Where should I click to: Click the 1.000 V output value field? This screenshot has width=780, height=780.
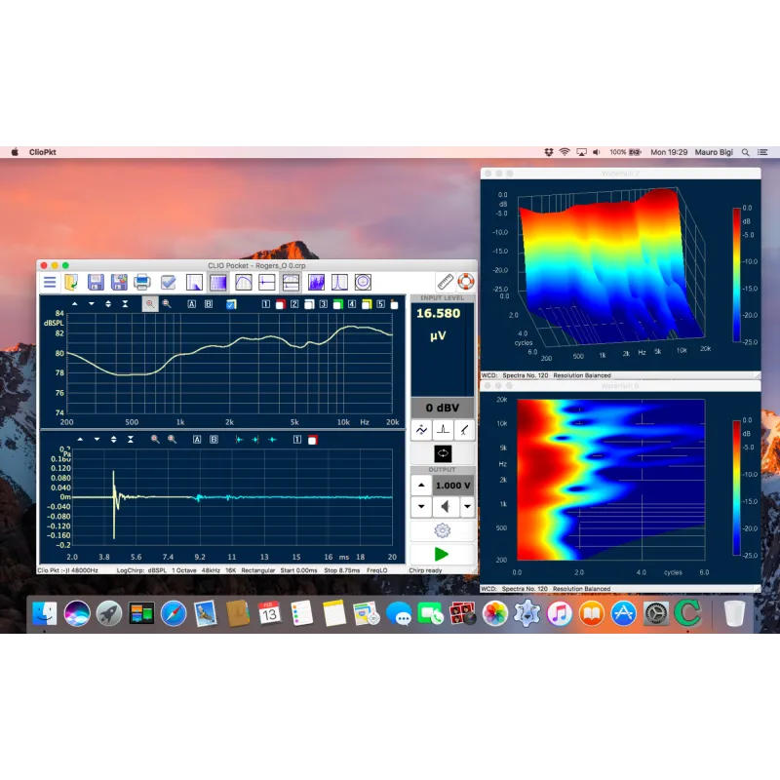point(452,485)
